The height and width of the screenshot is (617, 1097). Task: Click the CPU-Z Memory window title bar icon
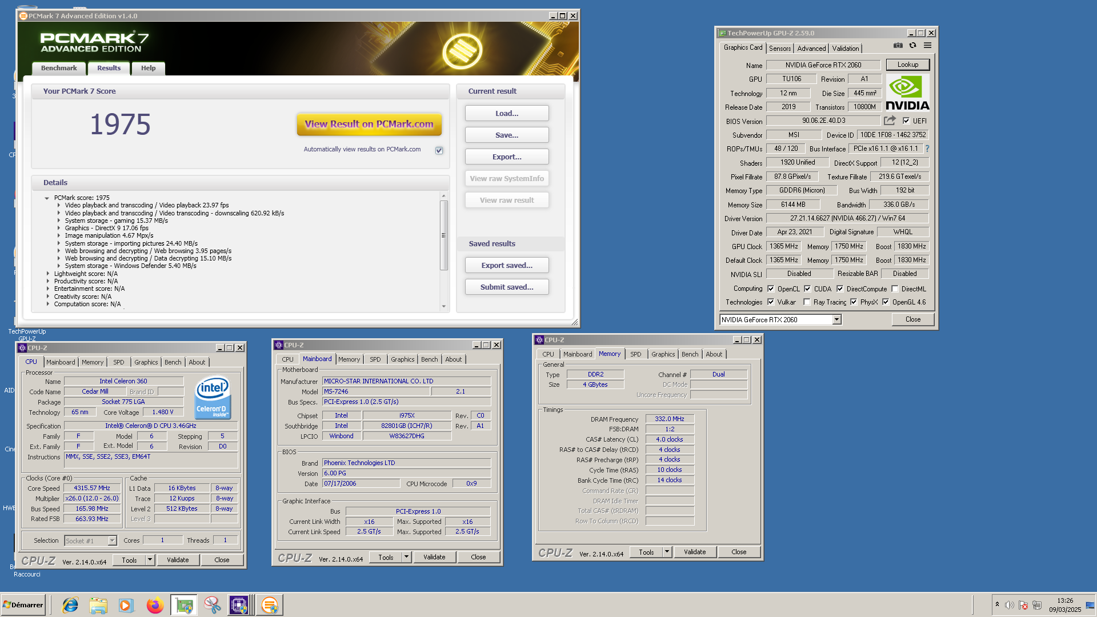[x=539, y=340]
